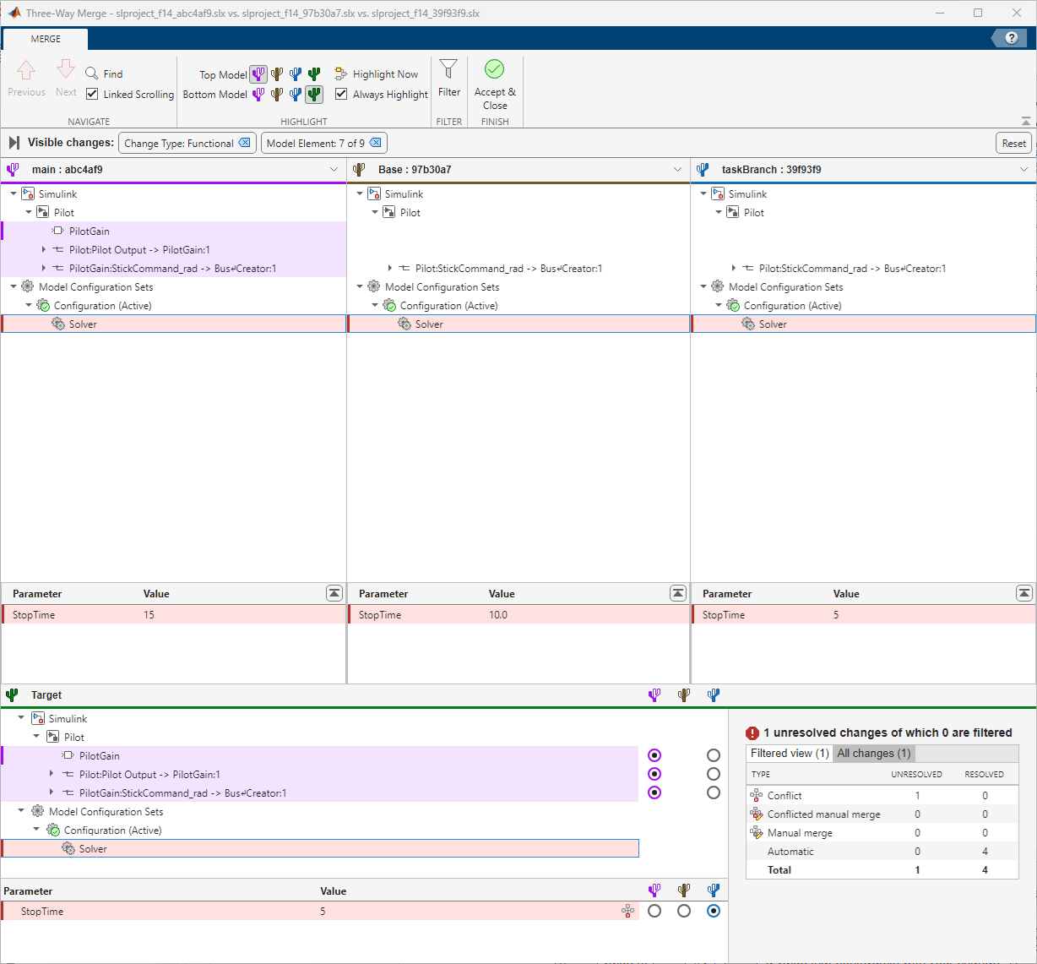Viewport: 1037px width, 964px height.
Task: Select taskBranch radio for Pilot Output line
Action: [x=714, y=774]
